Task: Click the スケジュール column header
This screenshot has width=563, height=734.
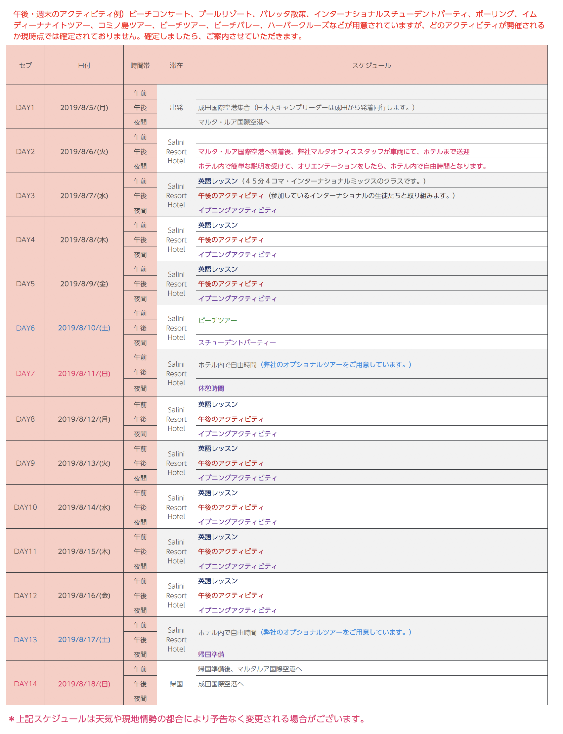Action: point(371,65)
